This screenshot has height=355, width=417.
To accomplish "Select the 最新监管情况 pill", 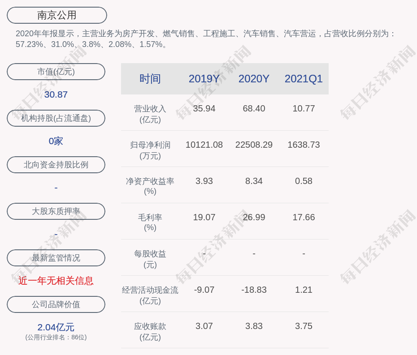I will coord(56,258).
